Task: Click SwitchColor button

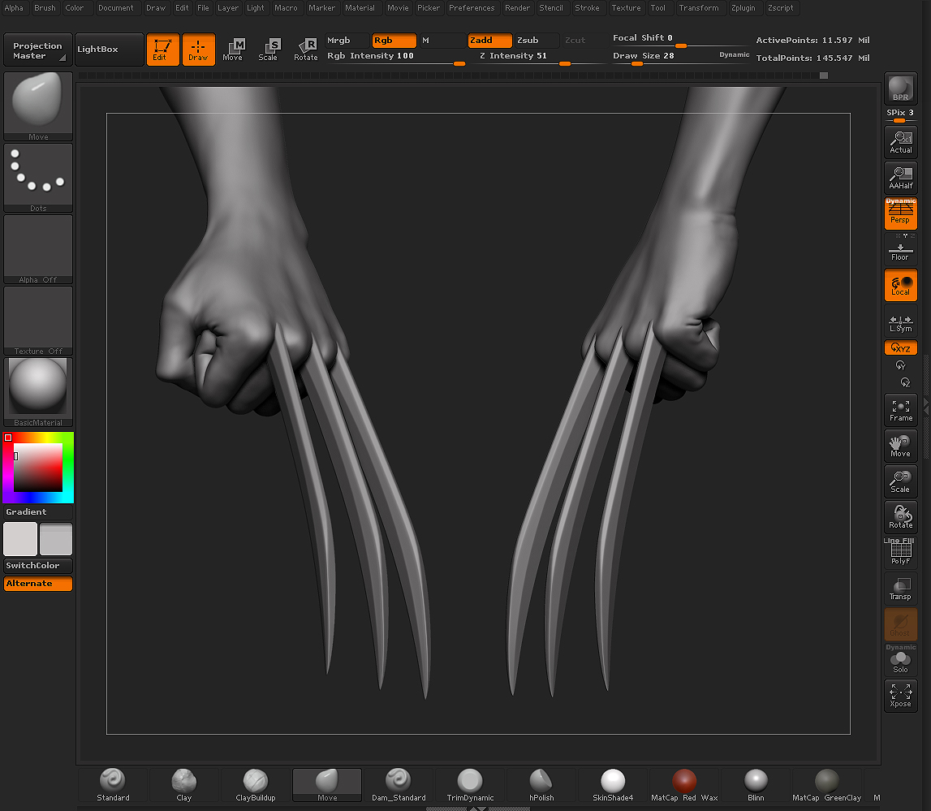Action: [x=38, y=565]
